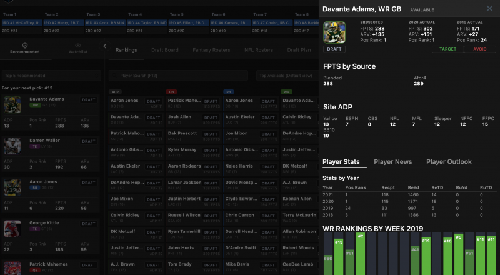This screenshot has width=500, height=275.
Task: Select Team 1's first round pick McCaffrey
Action: click(22, 23)
